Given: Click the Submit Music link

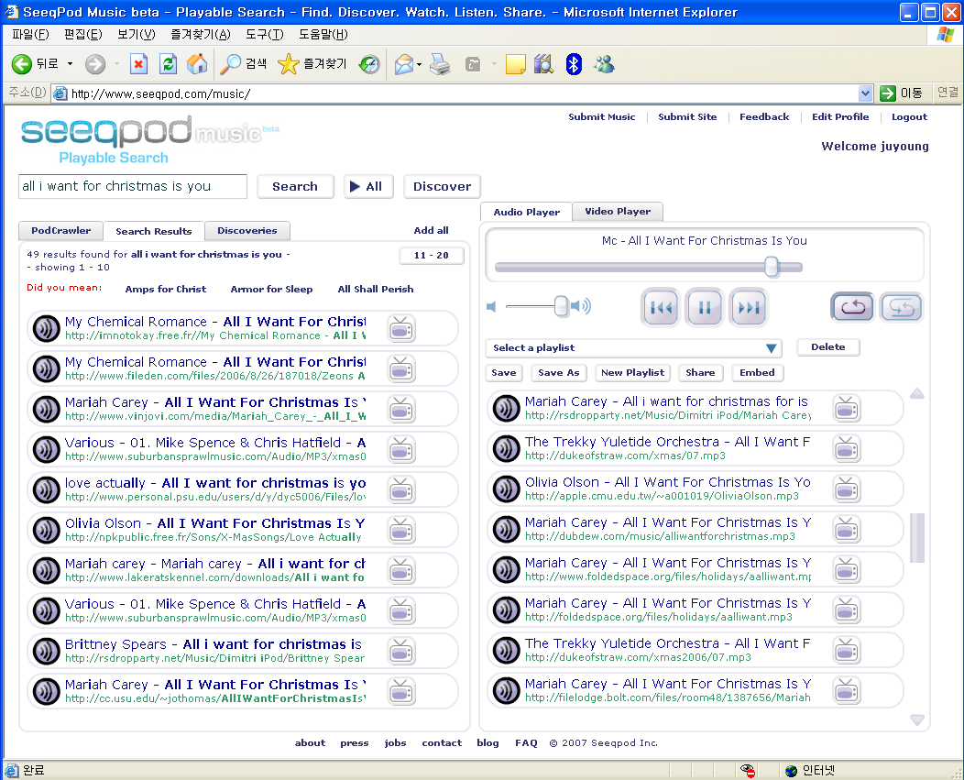Looking at the screenshot, I should click(x=601, y=117).
